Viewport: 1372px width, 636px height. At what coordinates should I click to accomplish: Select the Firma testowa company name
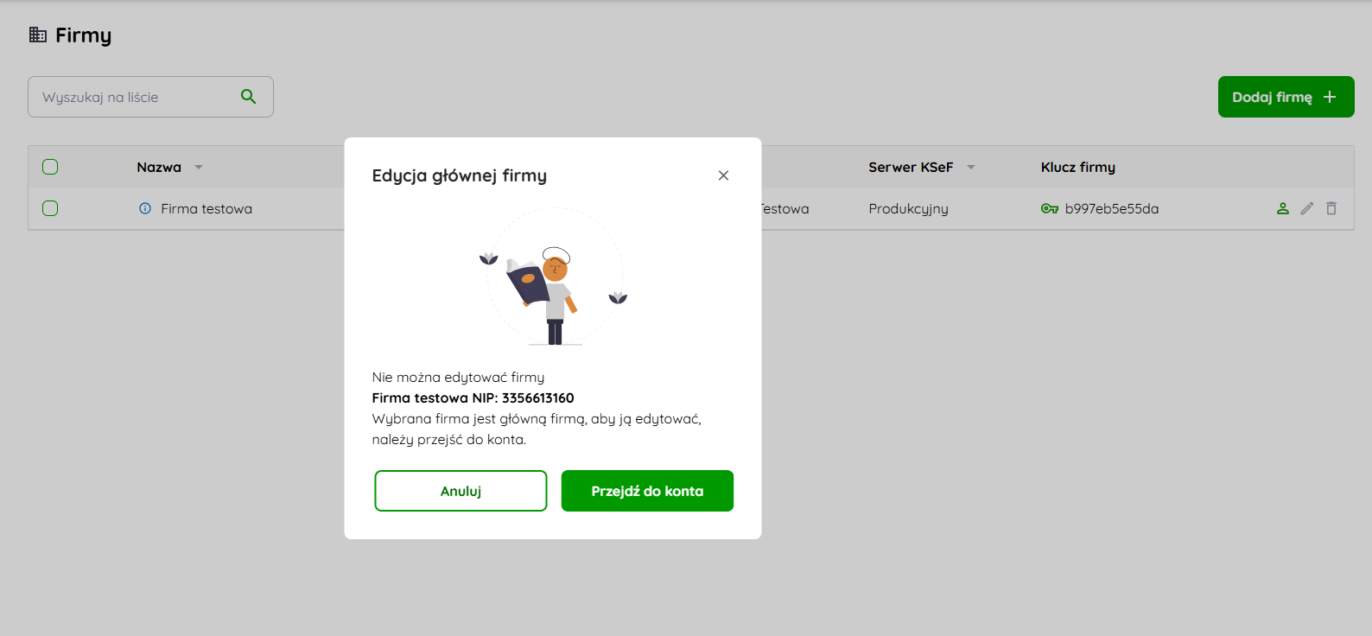pos(206,208)
